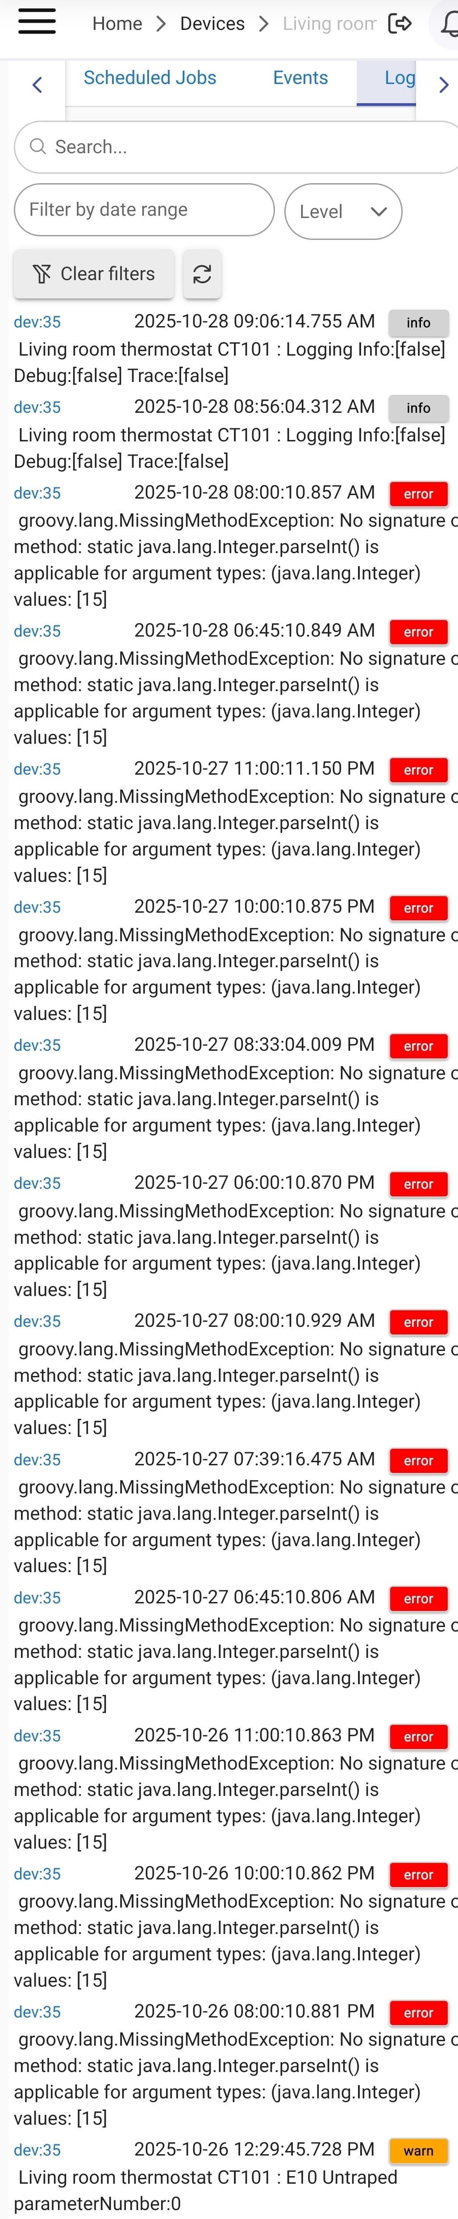This screenshot has height=2219, width=458.
Task: Click the search magnifier icon
Action: (x=38, y=147)
